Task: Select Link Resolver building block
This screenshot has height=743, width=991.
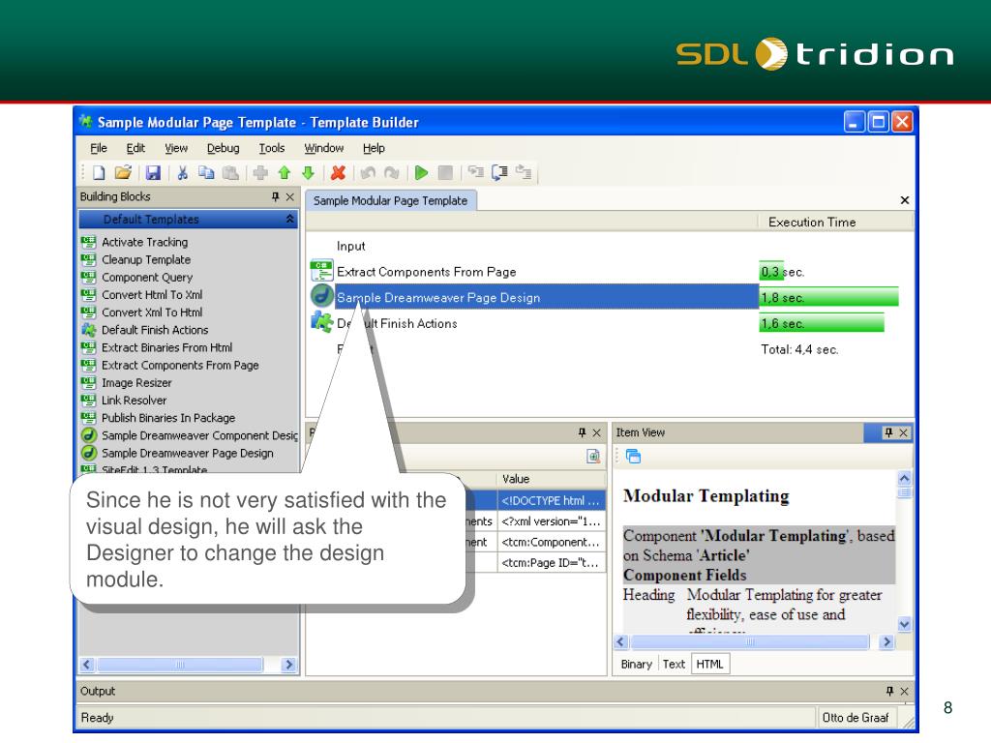Action: (x=134, y=401)
